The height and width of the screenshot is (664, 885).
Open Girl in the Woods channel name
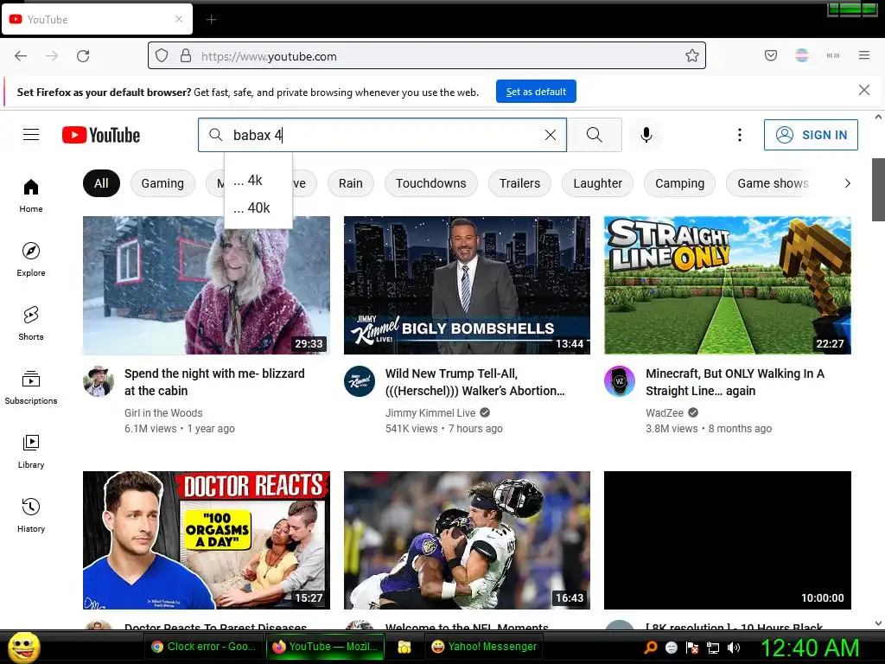coord(163,412)
